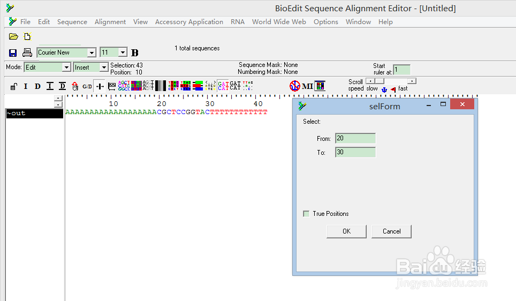Screen dimensions: 516x301
Task: Save the alignment with the floppy disk icon
Action: [13, 52]
